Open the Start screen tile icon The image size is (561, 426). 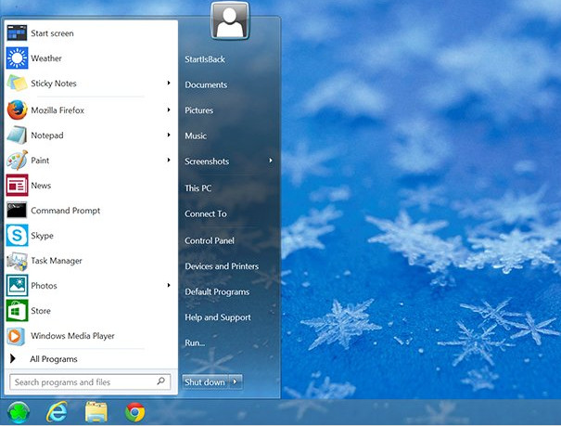[17, 32]
